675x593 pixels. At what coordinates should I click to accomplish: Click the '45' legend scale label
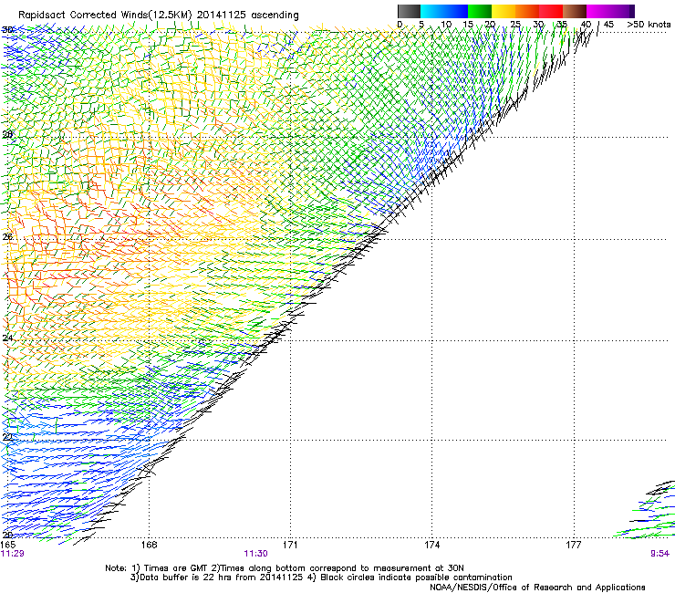point(608,25)
